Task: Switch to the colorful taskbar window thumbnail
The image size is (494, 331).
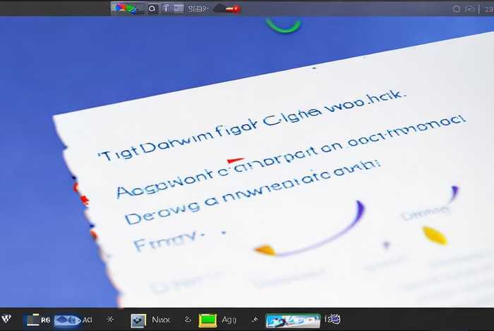Action: (x=292, y=320)
